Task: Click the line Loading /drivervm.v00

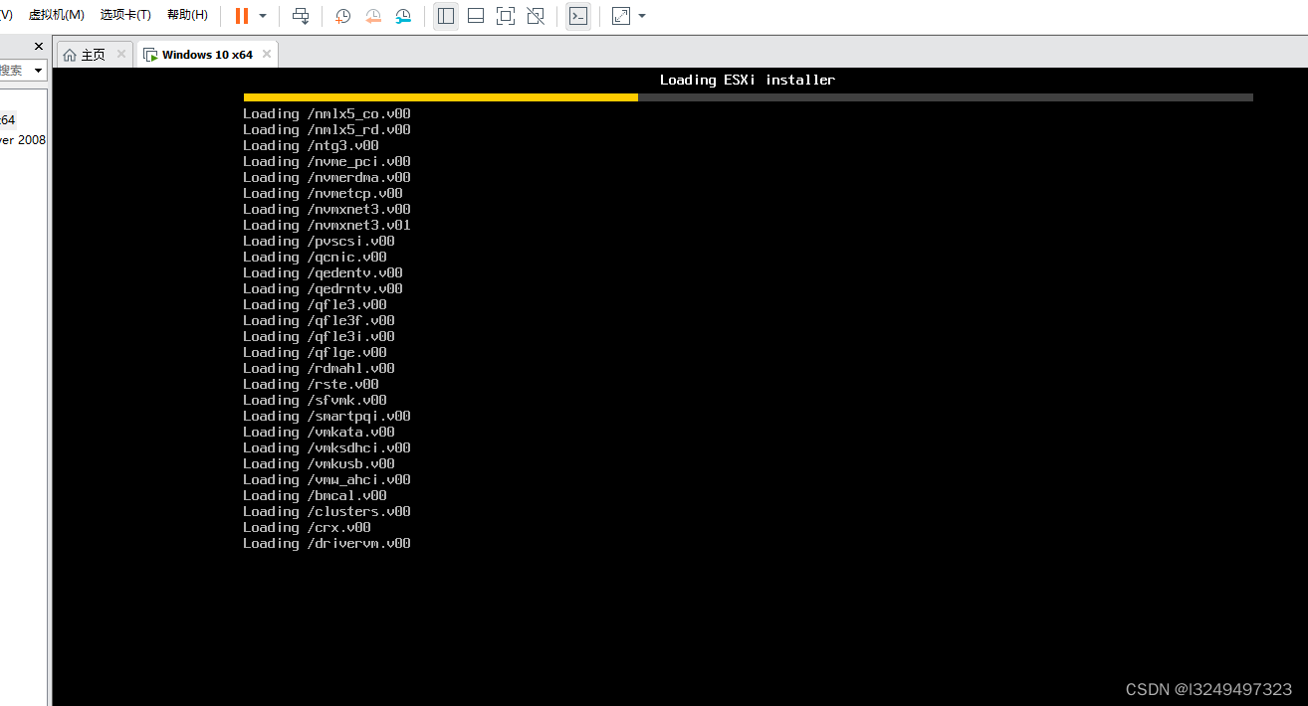Action: click(x=327, y=543)
